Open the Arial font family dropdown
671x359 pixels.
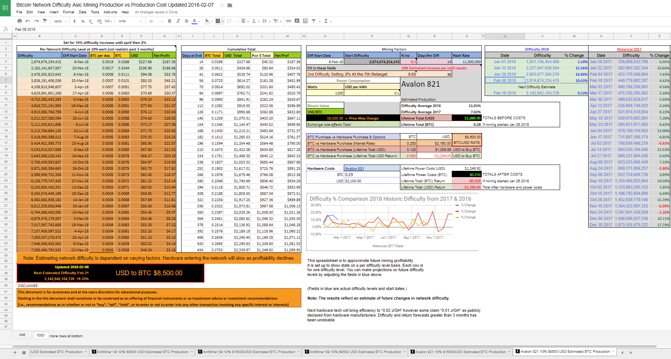click(x=130, y=21)
